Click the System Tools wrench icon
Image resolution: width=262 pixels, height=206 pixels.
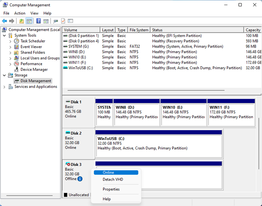pos(10,35)
